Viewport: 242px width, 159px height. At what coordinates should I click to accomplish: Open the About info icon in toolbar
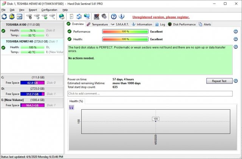click(x=121, y=17)
